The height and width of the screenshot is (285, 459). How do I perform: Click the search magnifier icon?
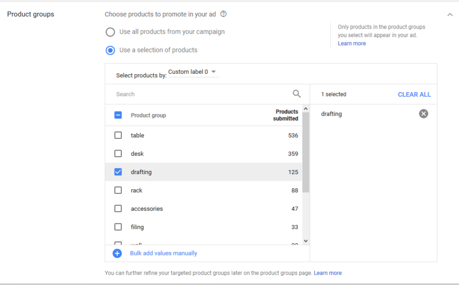coord(296,94)
